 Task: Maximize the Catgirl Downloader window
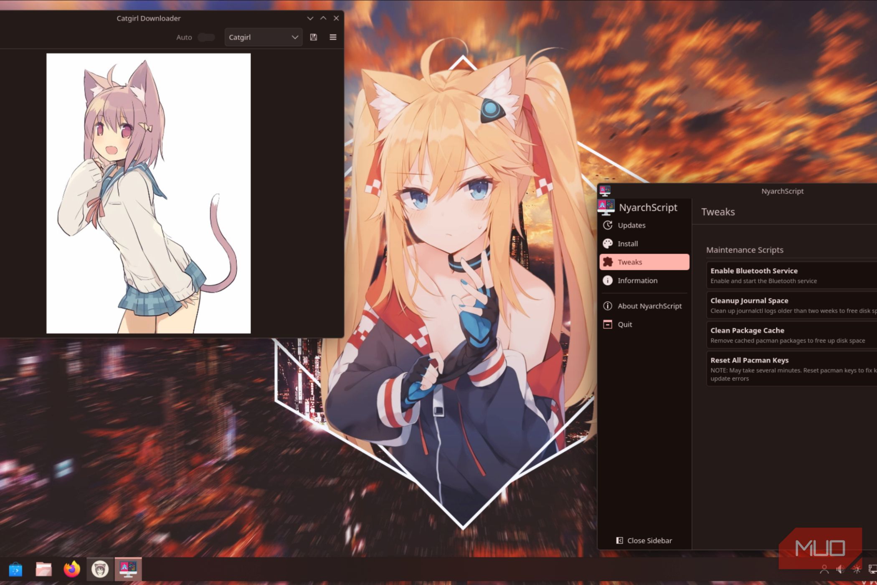coord(323,18)
